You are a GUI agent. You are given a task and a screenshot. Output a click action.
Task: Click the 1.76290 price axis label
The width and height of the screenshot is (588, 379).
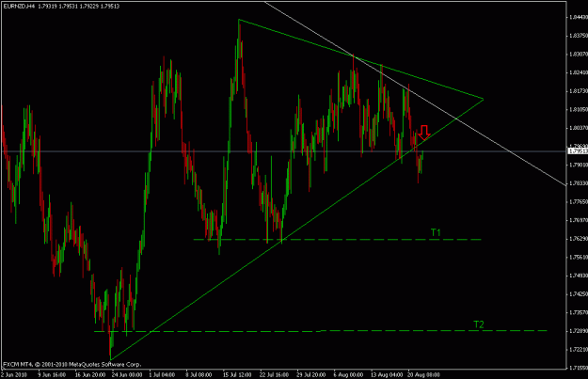(x=578, y=239)
